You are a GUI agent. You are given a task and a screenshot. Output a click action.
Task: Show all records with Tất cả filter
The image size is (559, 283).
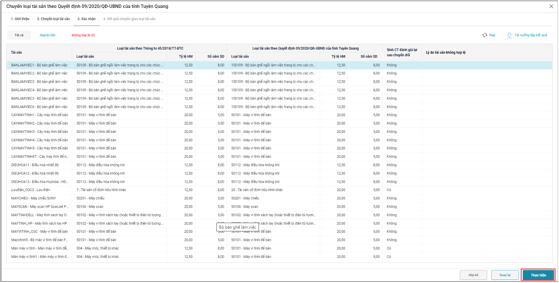pyautogui.click(x=19, y=35)
